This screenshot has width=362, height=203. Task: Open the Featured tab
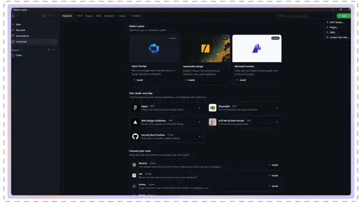[67, 16]
